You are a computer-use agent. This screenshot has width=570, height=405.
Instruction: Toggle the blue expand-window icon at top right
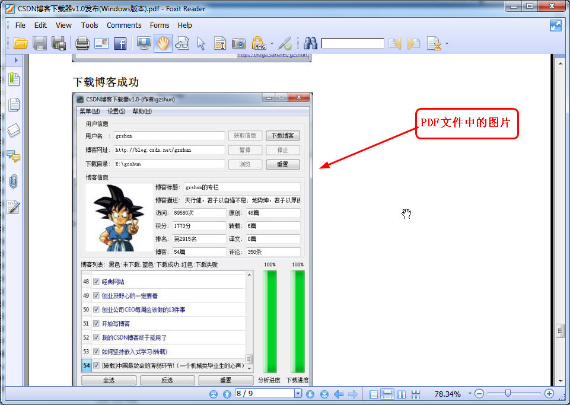coord(555,25)
